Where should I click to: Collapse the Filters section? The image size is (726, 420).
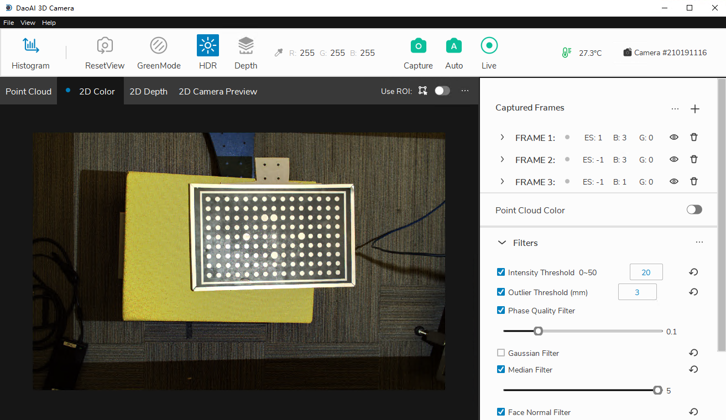pos(502,243)
